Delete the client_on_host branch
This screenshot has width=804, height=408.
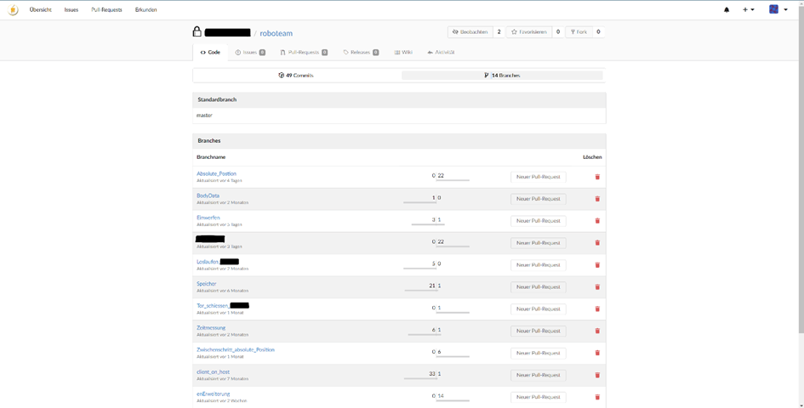click(x=597, y=375)
